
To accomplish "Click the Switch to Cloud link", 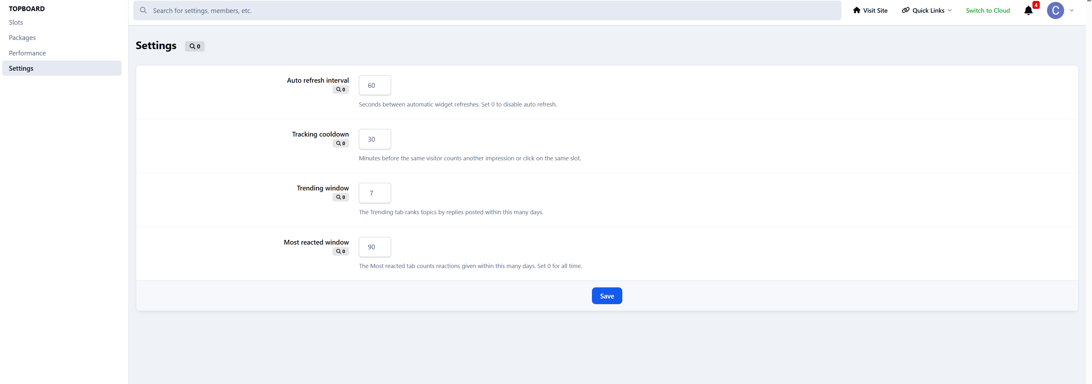I will (988, 10).
